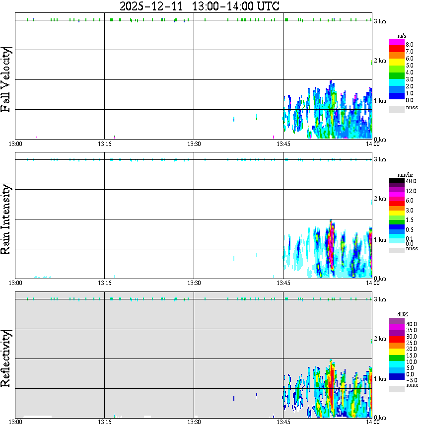
Task: Click the pink rain intensity column near 13:53
Action: pos(331,246)
